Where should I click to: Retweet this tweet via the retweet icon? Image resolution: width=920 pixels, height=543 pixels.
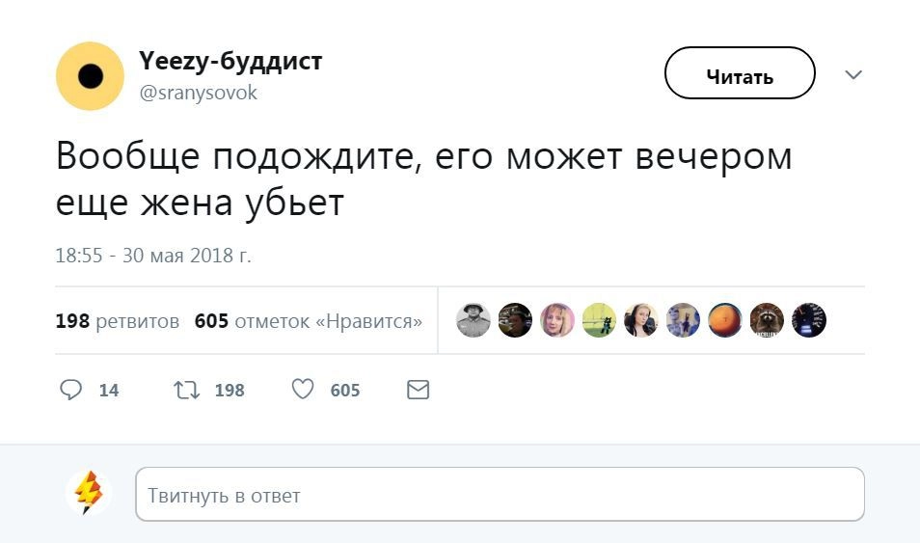185,390
